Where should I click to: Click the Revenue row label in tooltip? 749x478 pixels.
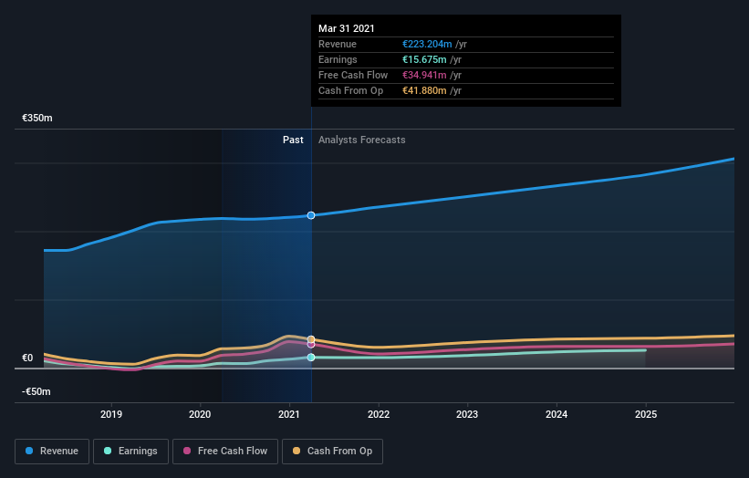[x=338, y=44]
